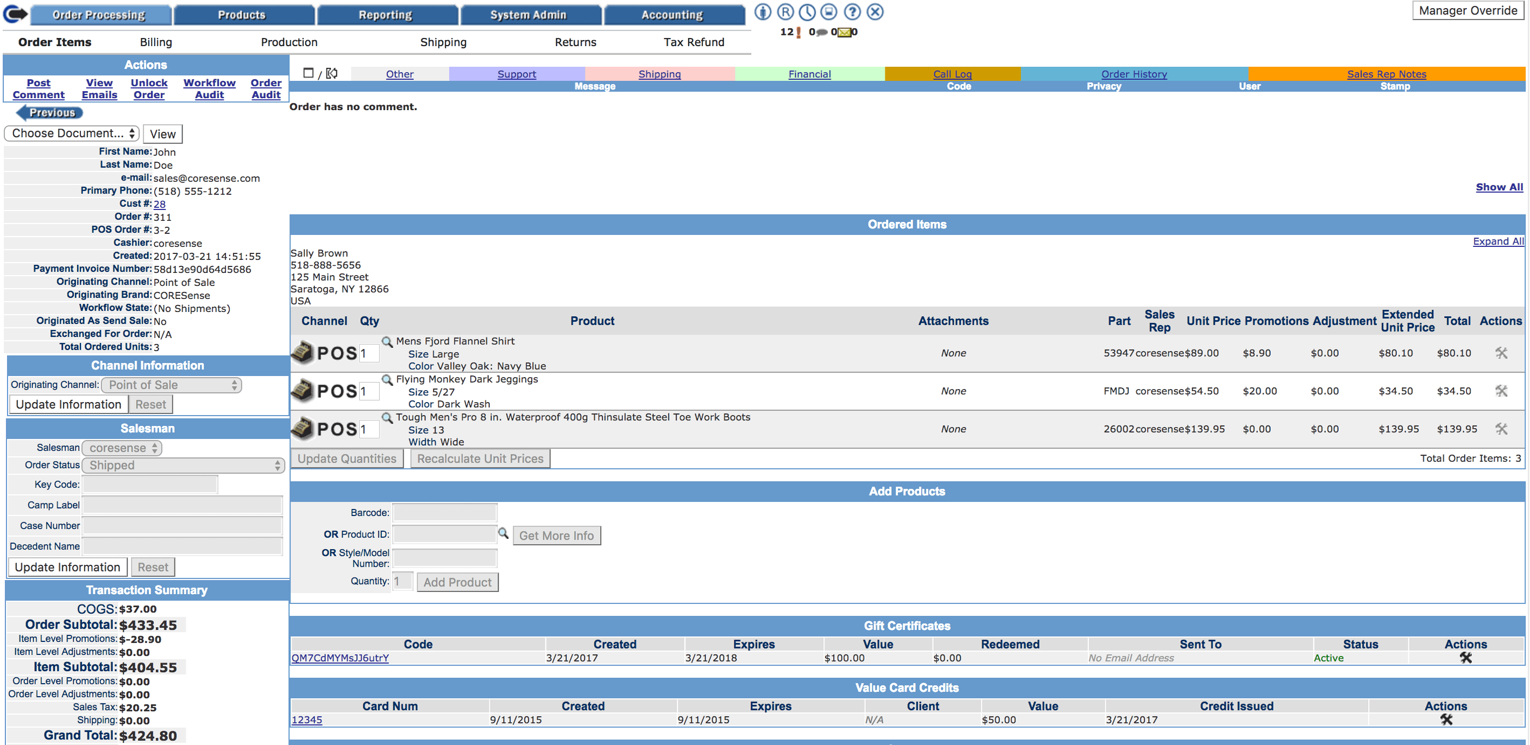Open the System Admin main tab
Viewport: 1530px width, 745px height.
(531, 15)
